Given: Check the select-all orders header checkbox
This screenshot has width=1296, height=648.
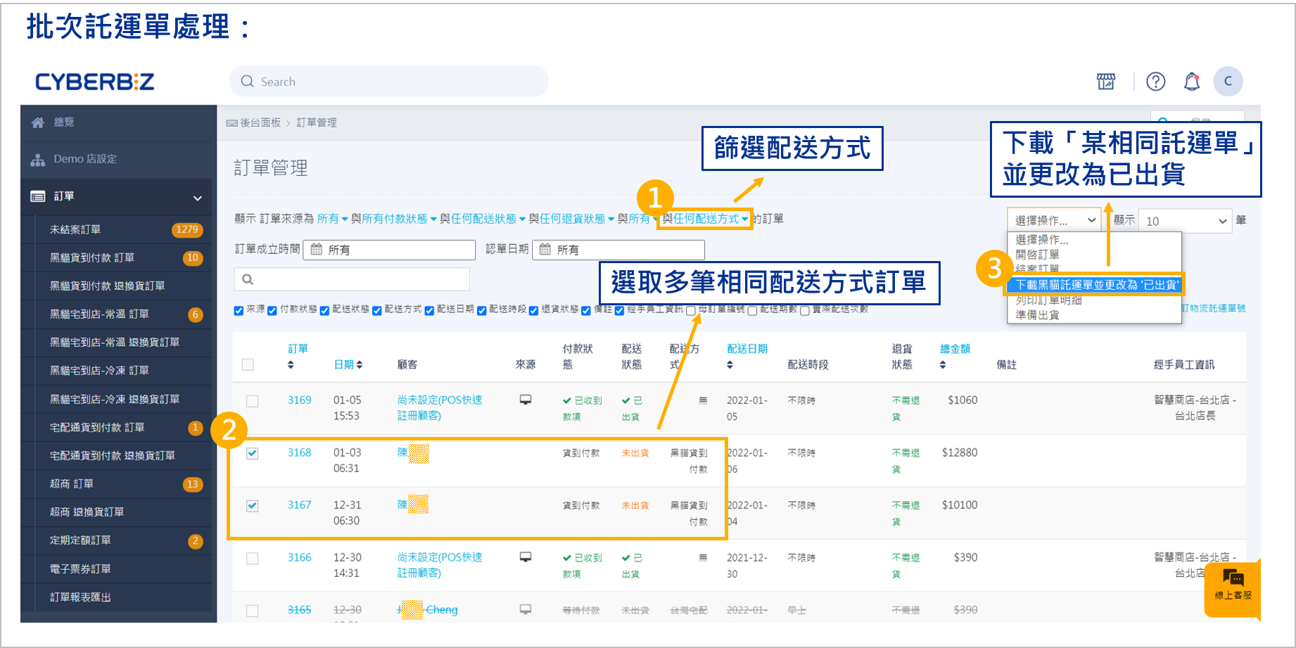Looking at the screenshot, I should pos(248,364).
